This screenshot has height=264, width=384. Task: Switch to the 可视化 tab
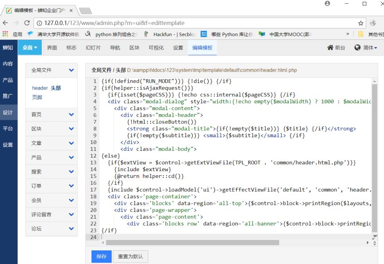(156, 48)
